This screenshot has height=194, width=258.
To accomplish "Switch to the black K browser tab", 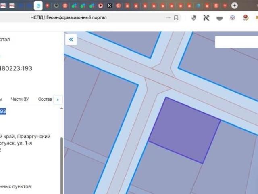I will point(110,6).
